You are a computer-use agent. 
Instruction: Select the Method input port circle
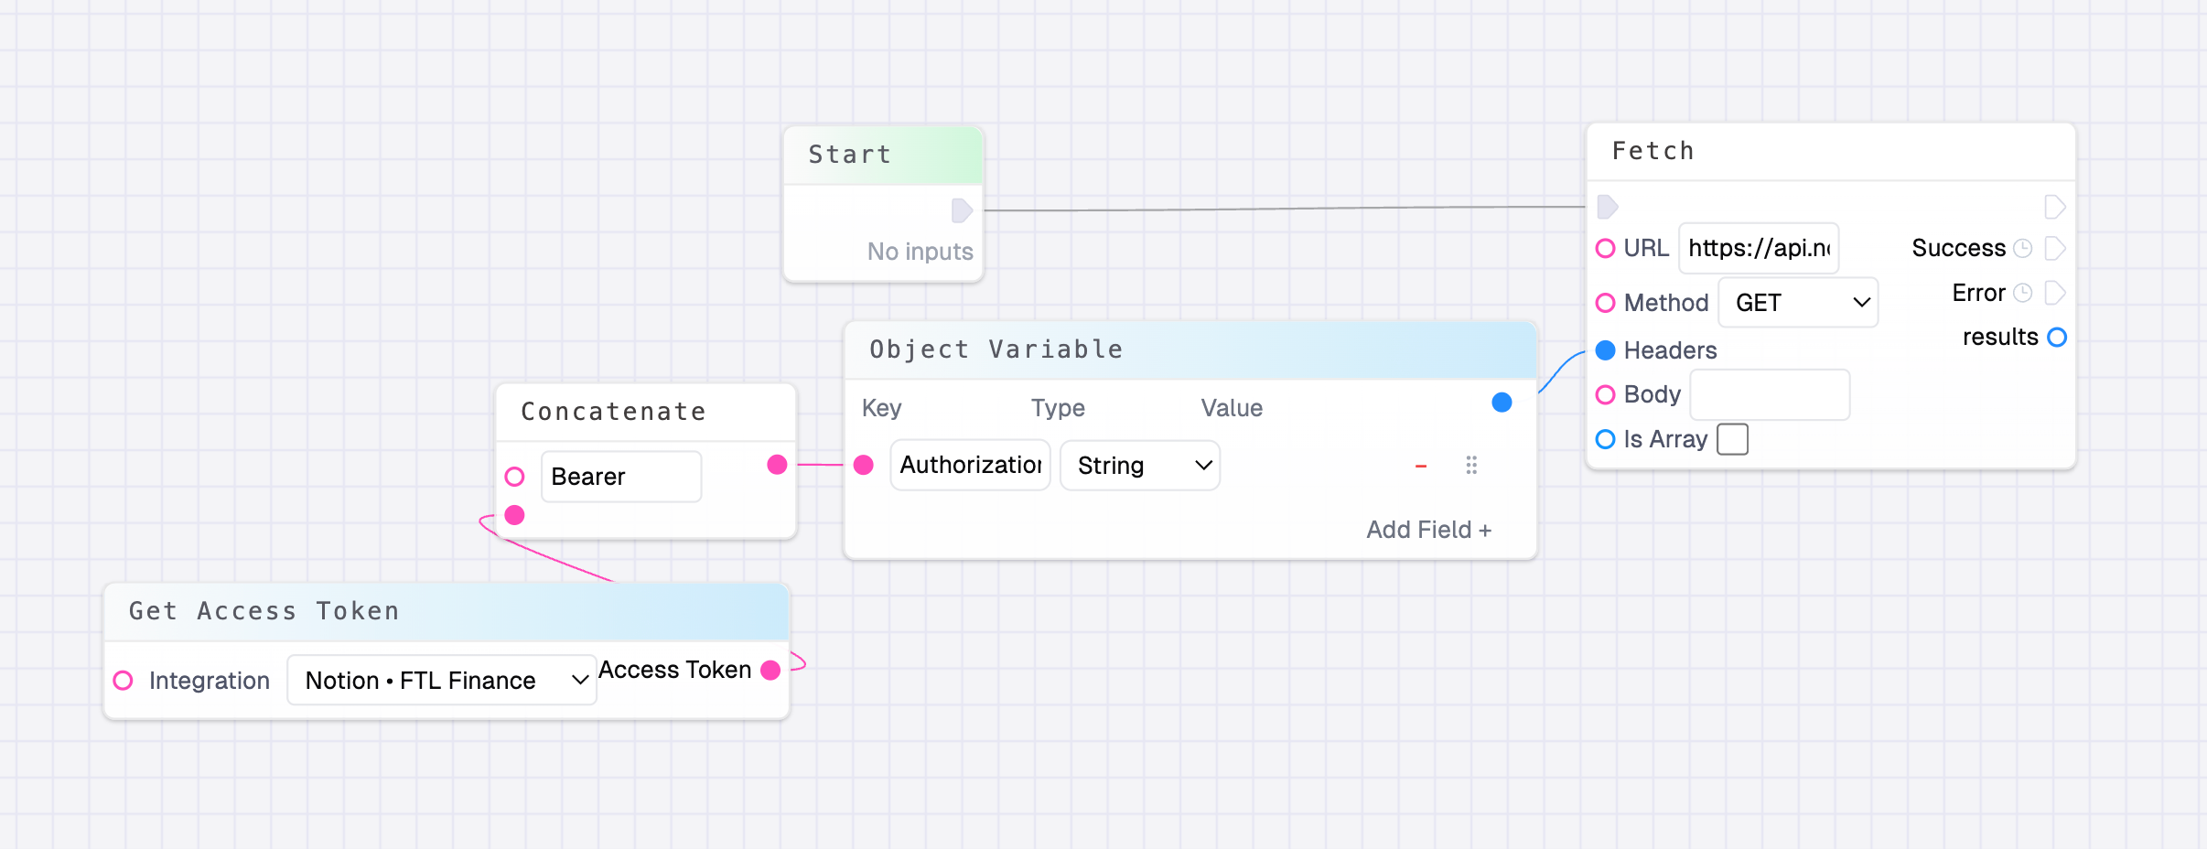tap(1606, 303)
